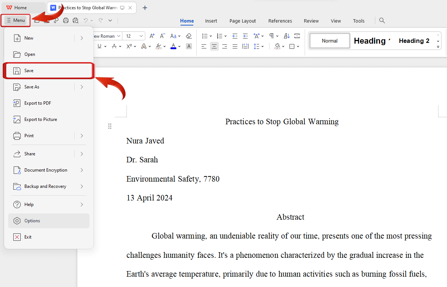Click the Print Preview icon
The height and width of the screenshot is (287, 447).
75,21
